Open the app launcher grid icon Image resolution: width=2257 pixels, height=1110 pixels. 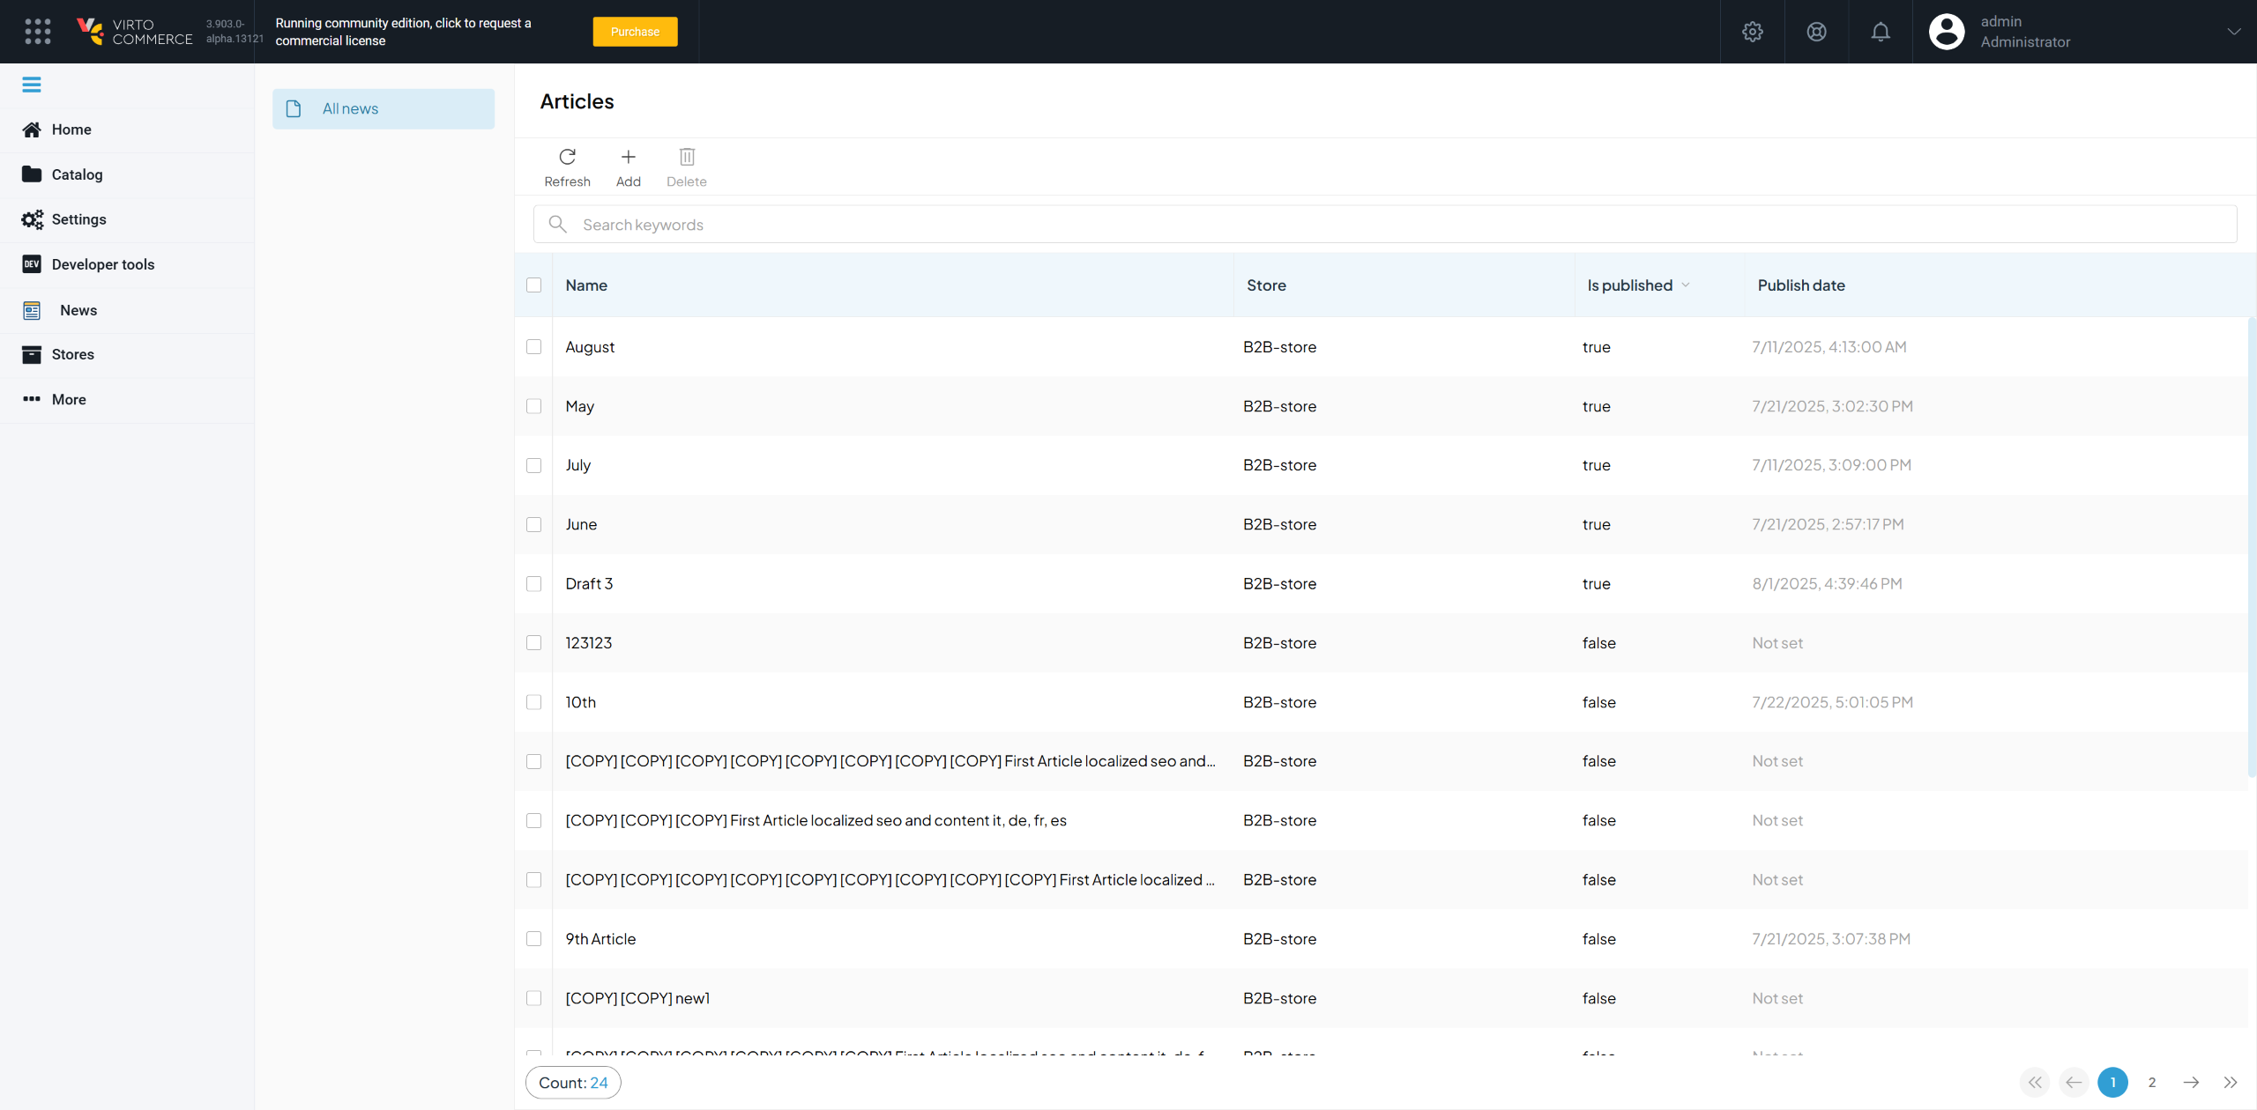coord(37,32)
